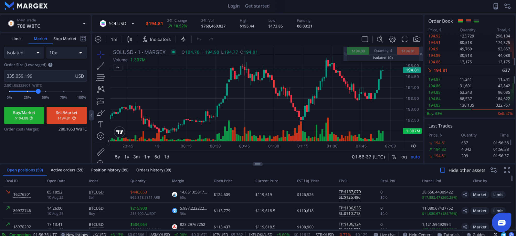Enable the Hide other assets checkbox
The image size is (516, 236).
[442, 170]
